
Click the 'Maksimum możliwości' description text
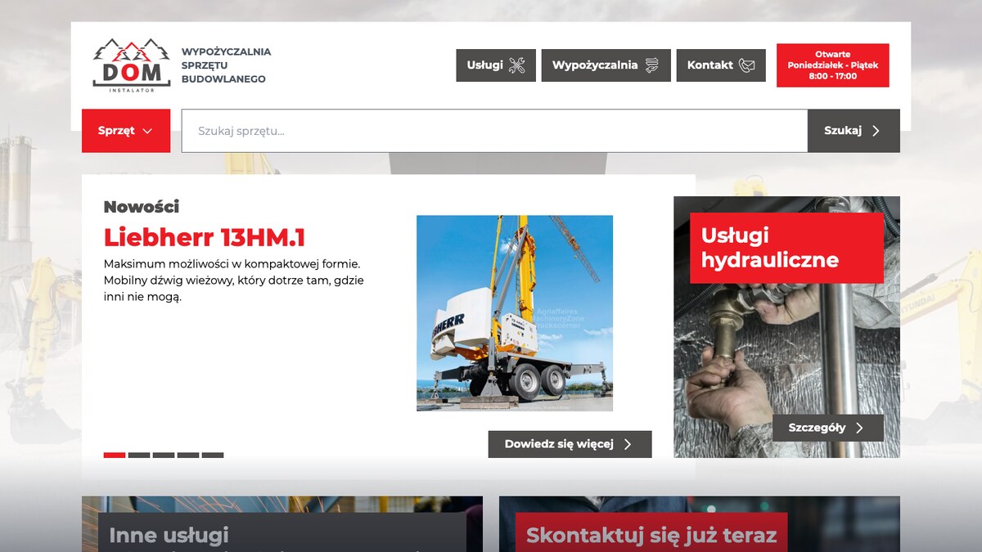coord(234,280)
